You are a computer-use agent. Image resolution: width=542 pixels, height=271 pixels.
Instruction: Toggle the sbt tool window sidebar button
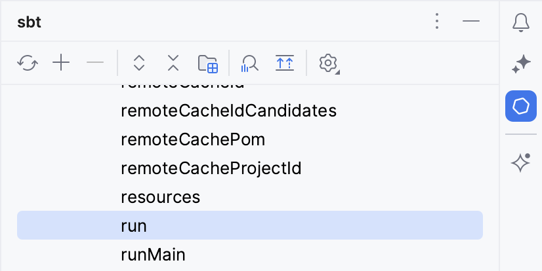(x=521, y=106)
